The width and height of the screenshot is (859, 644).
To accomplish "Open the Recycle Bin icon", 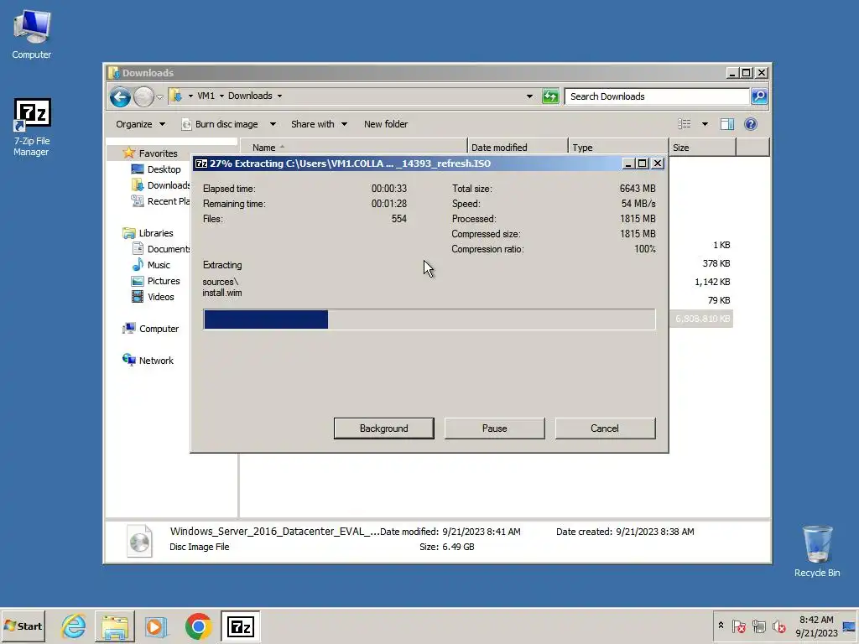I will tap(817, 551).
